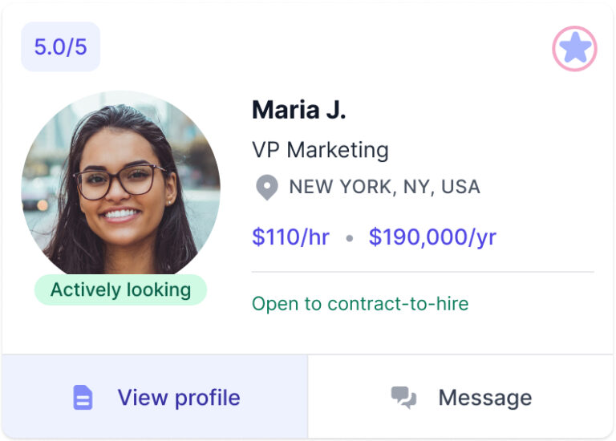
Task: Click the dot separator between the rates
Action: pos(349,238)
